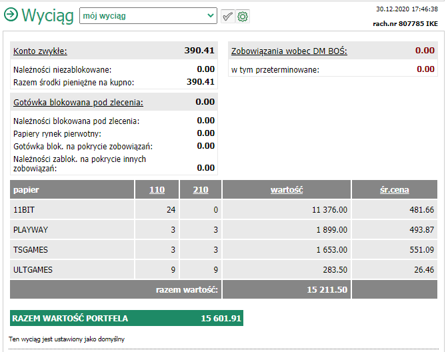Click ULTGAMES value 283.50
This screenshot has height=352, width=446.
coord(335,269)
